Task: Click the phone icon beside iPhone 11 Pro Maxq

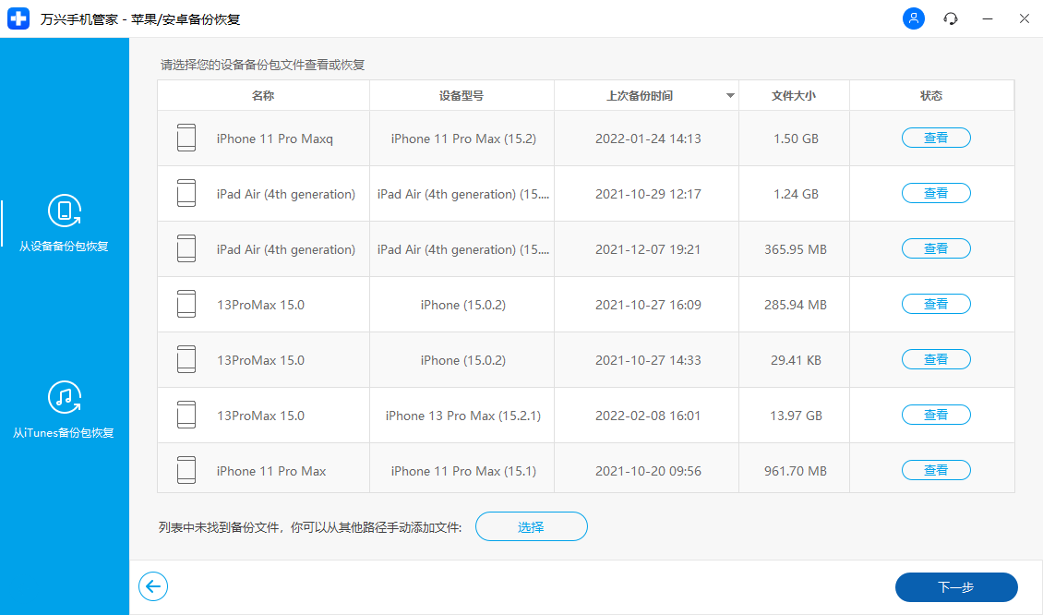Action: pos(186,137)
